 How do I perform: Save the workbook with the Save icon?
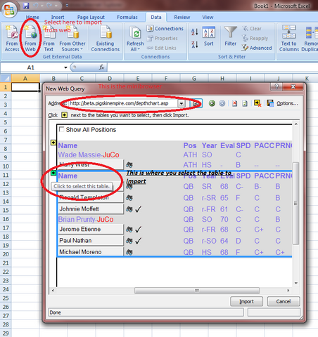[26, 6]
